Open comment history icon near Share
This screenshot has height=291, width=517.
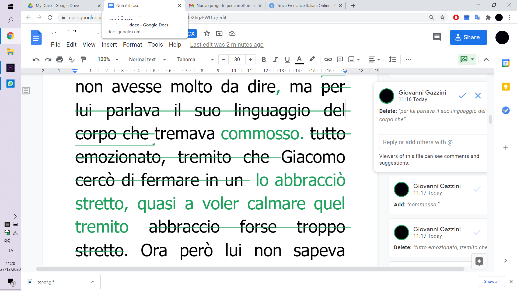click(x=437, y=37)
